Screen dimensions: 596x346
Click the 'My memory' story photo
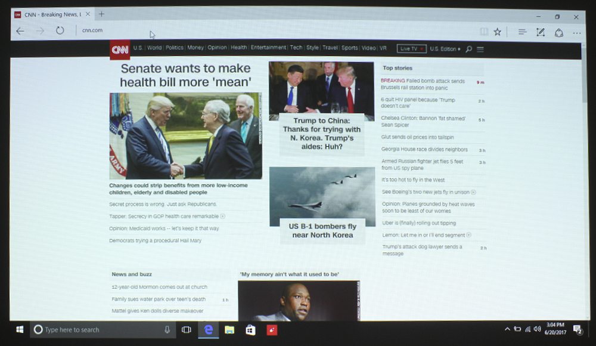click(299, 301)
